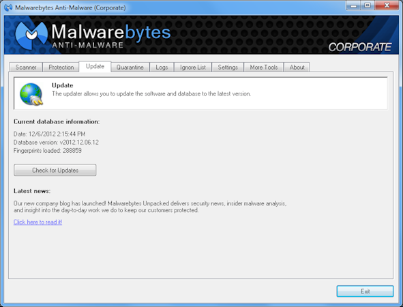Click the bold 'Update' panel heading
Viewport: 403px width, 307px height.
[63, 85]
